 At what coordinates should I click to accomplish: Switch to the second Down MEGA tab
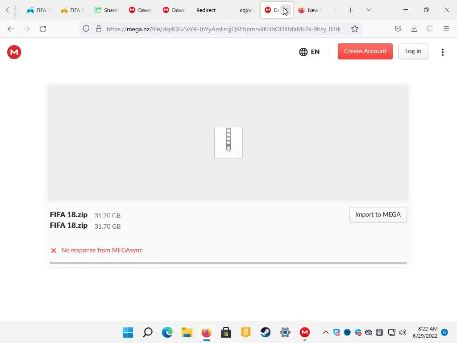[174, 10]
